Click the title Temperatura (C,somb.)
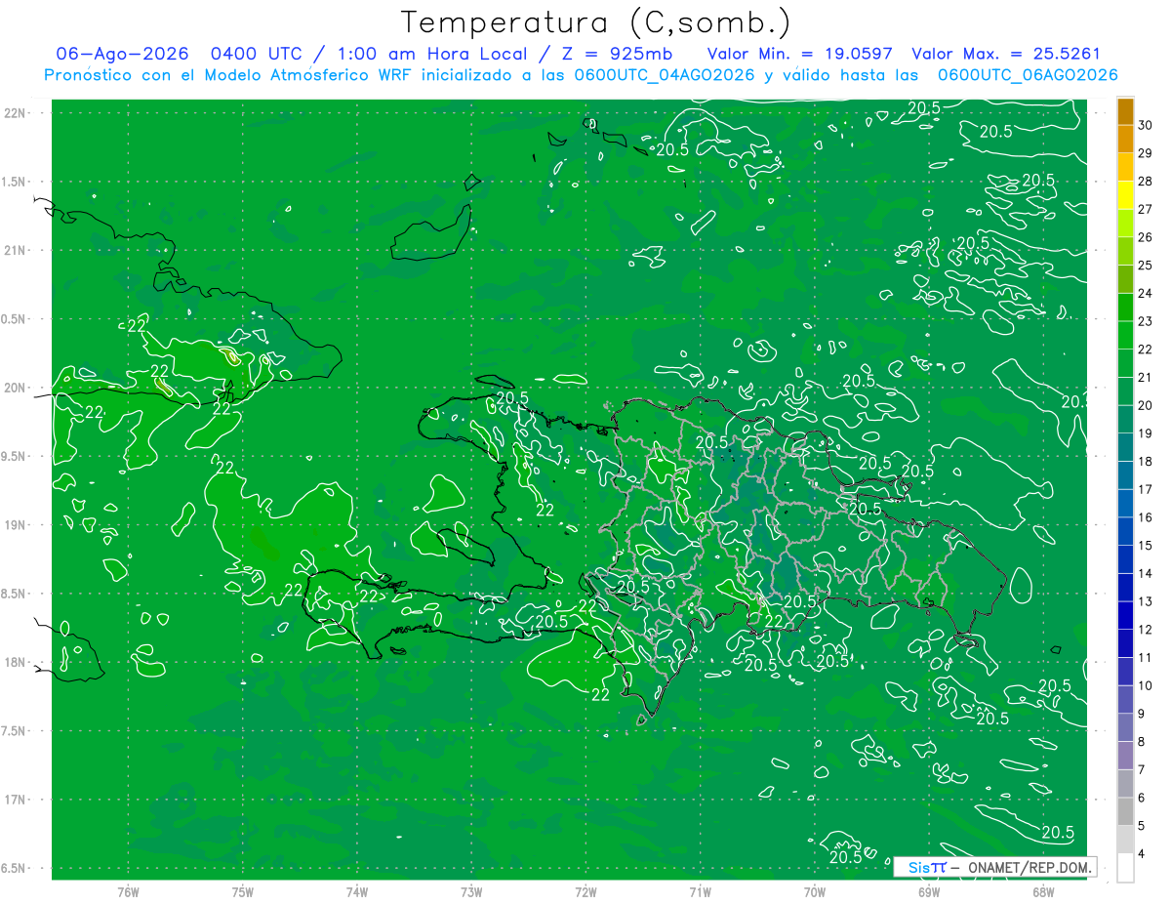This screenshot has height=905, width=1171. pos(596,22)
